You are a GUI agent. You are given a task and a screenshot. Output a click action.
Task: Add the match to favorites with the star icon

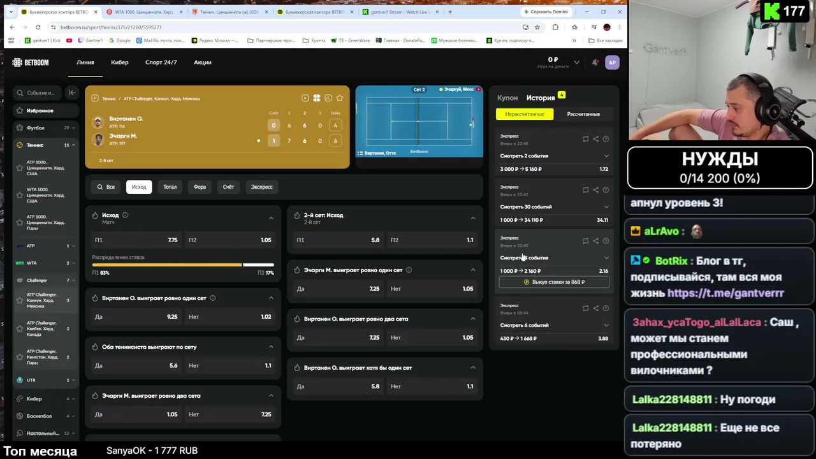point(339,98)
